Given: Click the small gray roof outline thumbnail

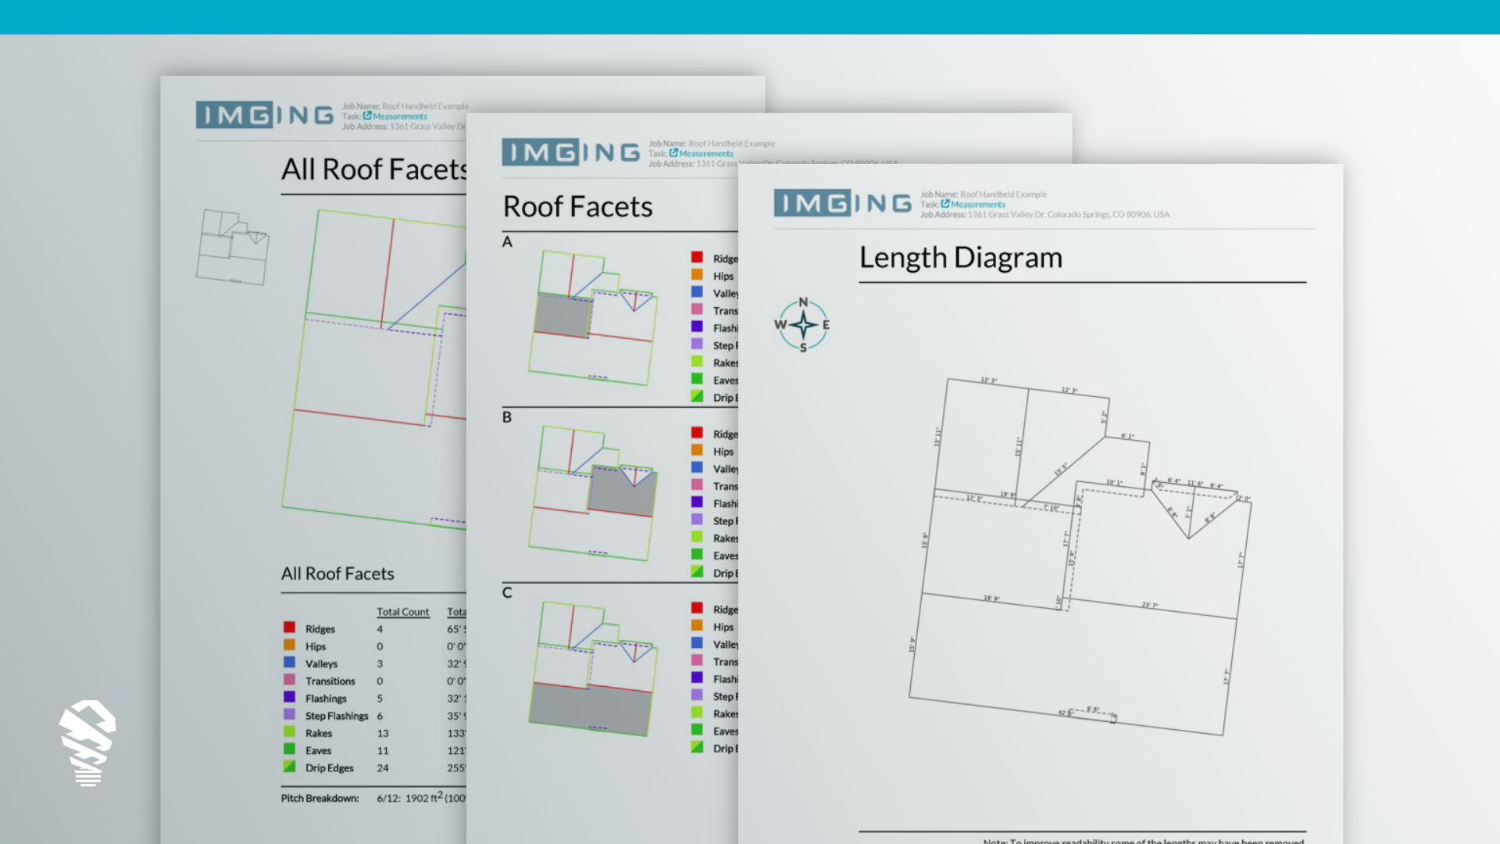Looking at the screenshot, I should tap(232, 246).
